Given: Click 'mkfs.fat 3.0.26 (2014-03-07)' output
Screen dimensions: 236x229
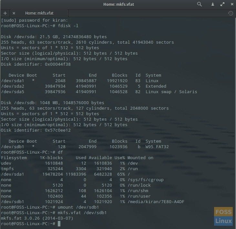Looking at the screenshot, I should pos(37,218).
